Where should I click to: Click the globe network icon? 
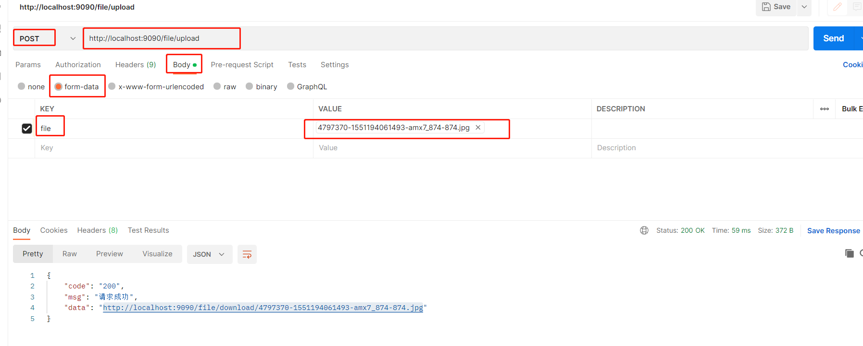pyautogui.click(x=644, y=230)
